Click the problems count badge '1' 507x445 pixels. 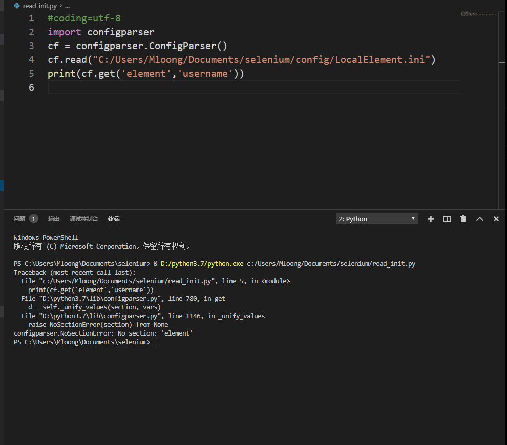click(x=34, y=219)
